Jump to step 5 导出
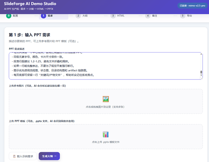 coord(186,16)
